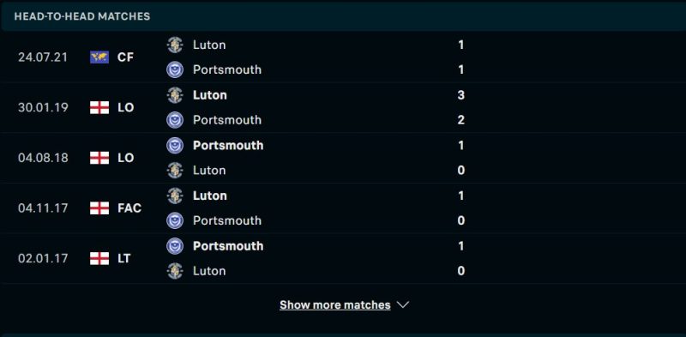Expand list with Show more matches chevron
Viewport: 686px width, 337px height.
(403, 304)
